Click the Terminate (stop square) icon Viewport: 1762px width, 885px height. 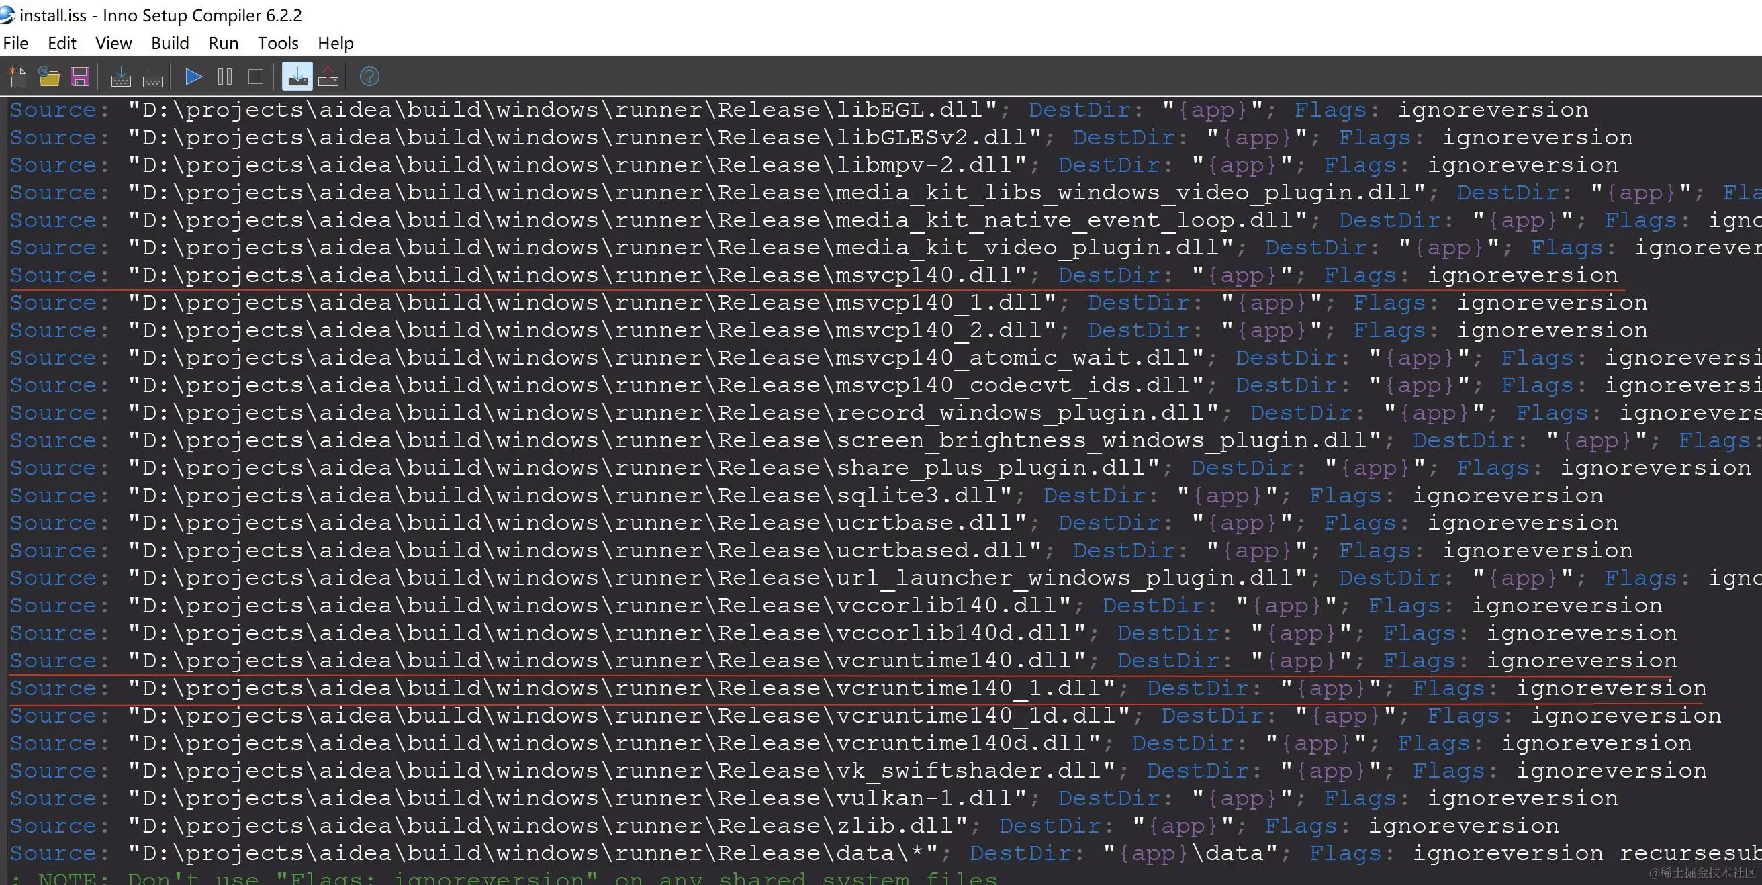(256, 77)
